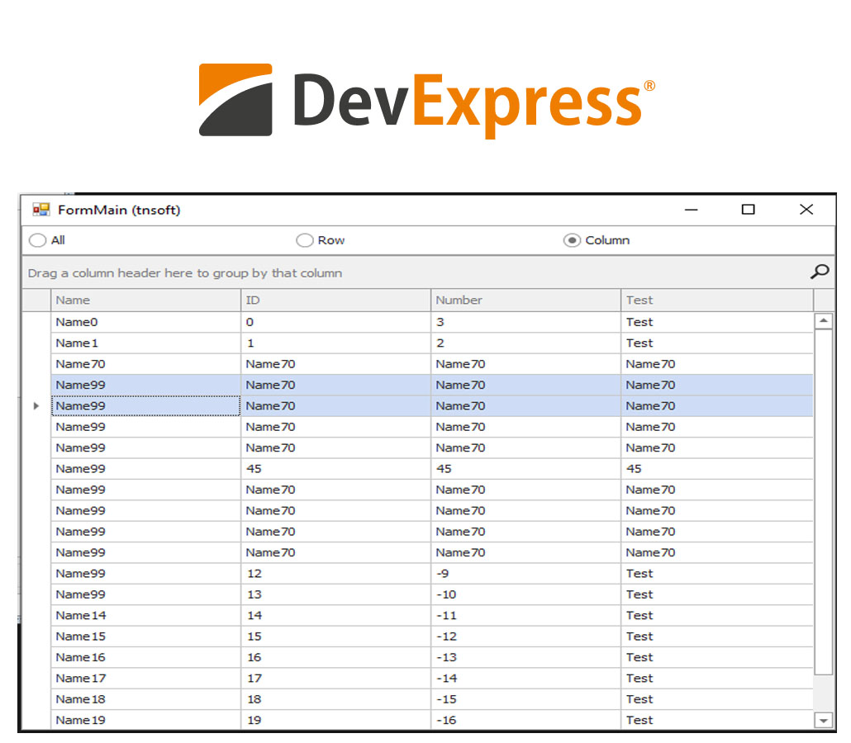The height and width of the screenshot is (743, 851).
Task: Sort by the Test column header
Action: [716, 300]
